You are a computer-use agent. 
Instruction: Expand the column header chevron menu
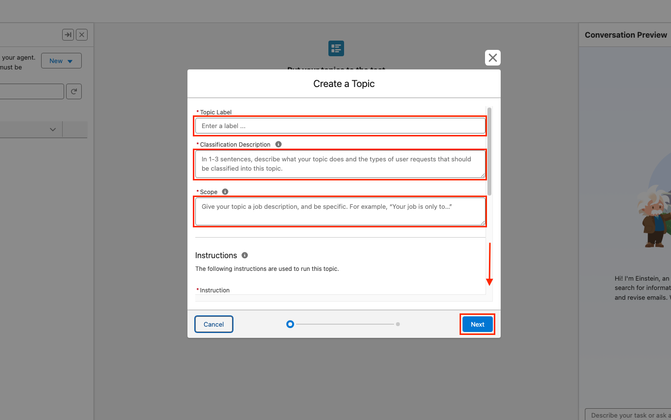(53, 130)
